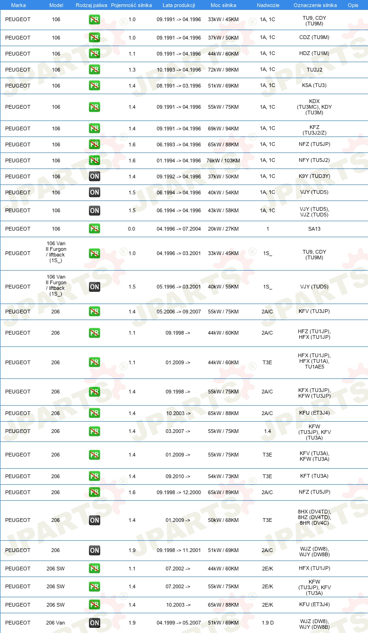Click diesel ON icon for K9Y (TUD3Y) row
The image size is (368, 633).
[x=95, y=176]
